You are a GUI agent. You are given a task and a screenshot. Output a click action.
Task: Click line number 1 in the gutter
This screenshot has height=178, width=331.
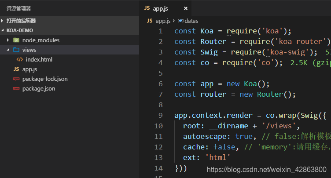click(160, 31)
